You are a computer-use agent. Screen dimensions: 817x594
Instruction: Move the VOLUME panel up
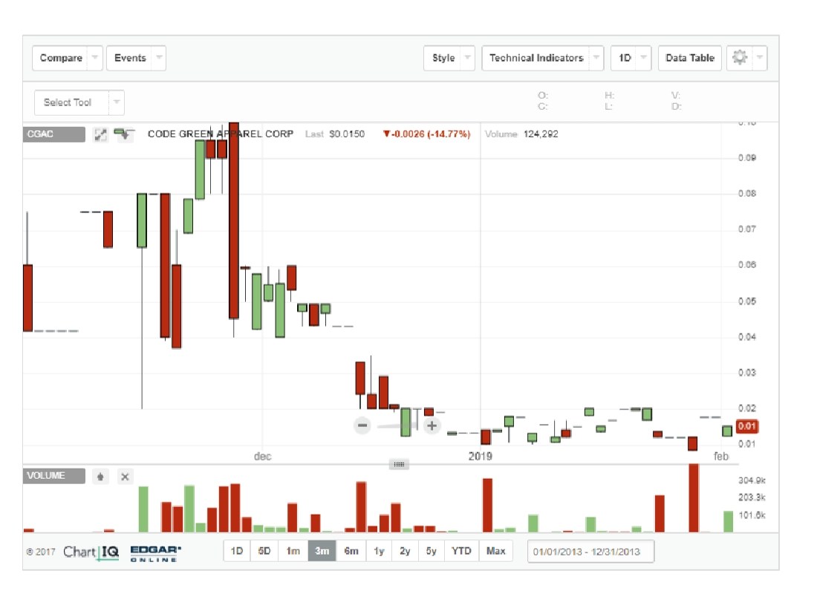[100, 476]
